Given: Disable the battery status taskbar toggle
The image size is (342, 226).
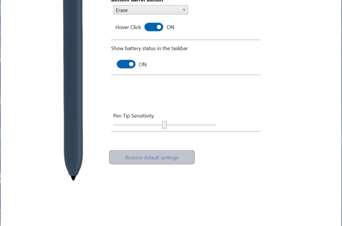Looking at the screenshot, I should [126, 64].
